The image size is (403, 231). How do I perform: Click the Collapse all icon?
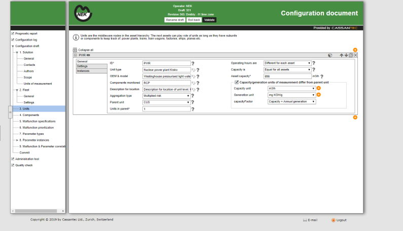[x=75, y=50]
